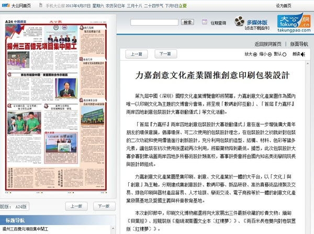The image size is (314, 234).
Task: Click the 下一版 next page button
Action: 104,206
